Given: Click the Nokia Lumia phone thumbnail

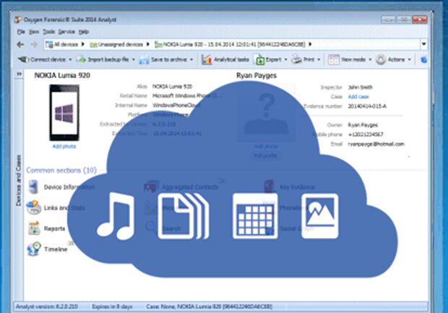Looking at the screenshot, I should click(64, 113).
